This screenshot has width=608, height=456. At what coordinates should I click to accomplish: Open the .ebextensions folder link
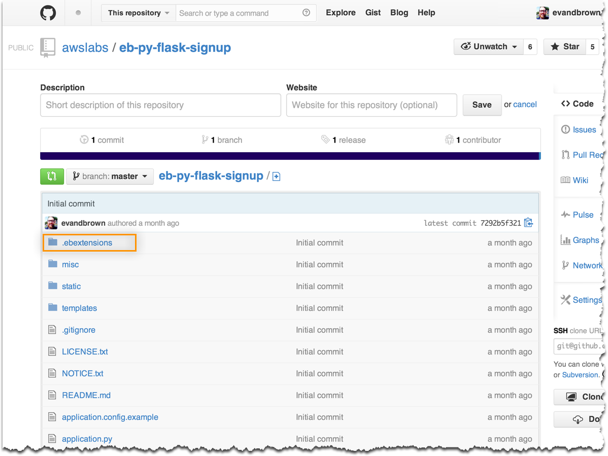[87, 242]
